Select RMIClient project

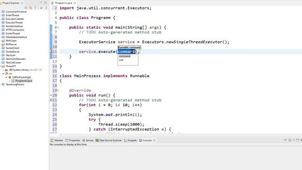point(11,41)
